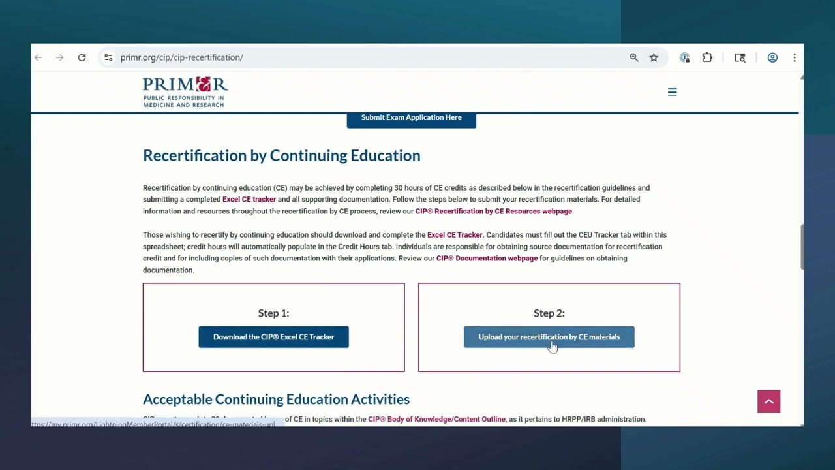
Task: Open CIP Body of Knowledge/Content Outline link
Action: (436, 419)
